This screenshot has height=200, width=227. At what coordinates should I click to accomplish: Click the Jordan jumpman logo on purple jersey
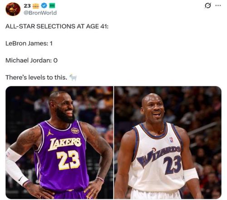tap(50, 133)
